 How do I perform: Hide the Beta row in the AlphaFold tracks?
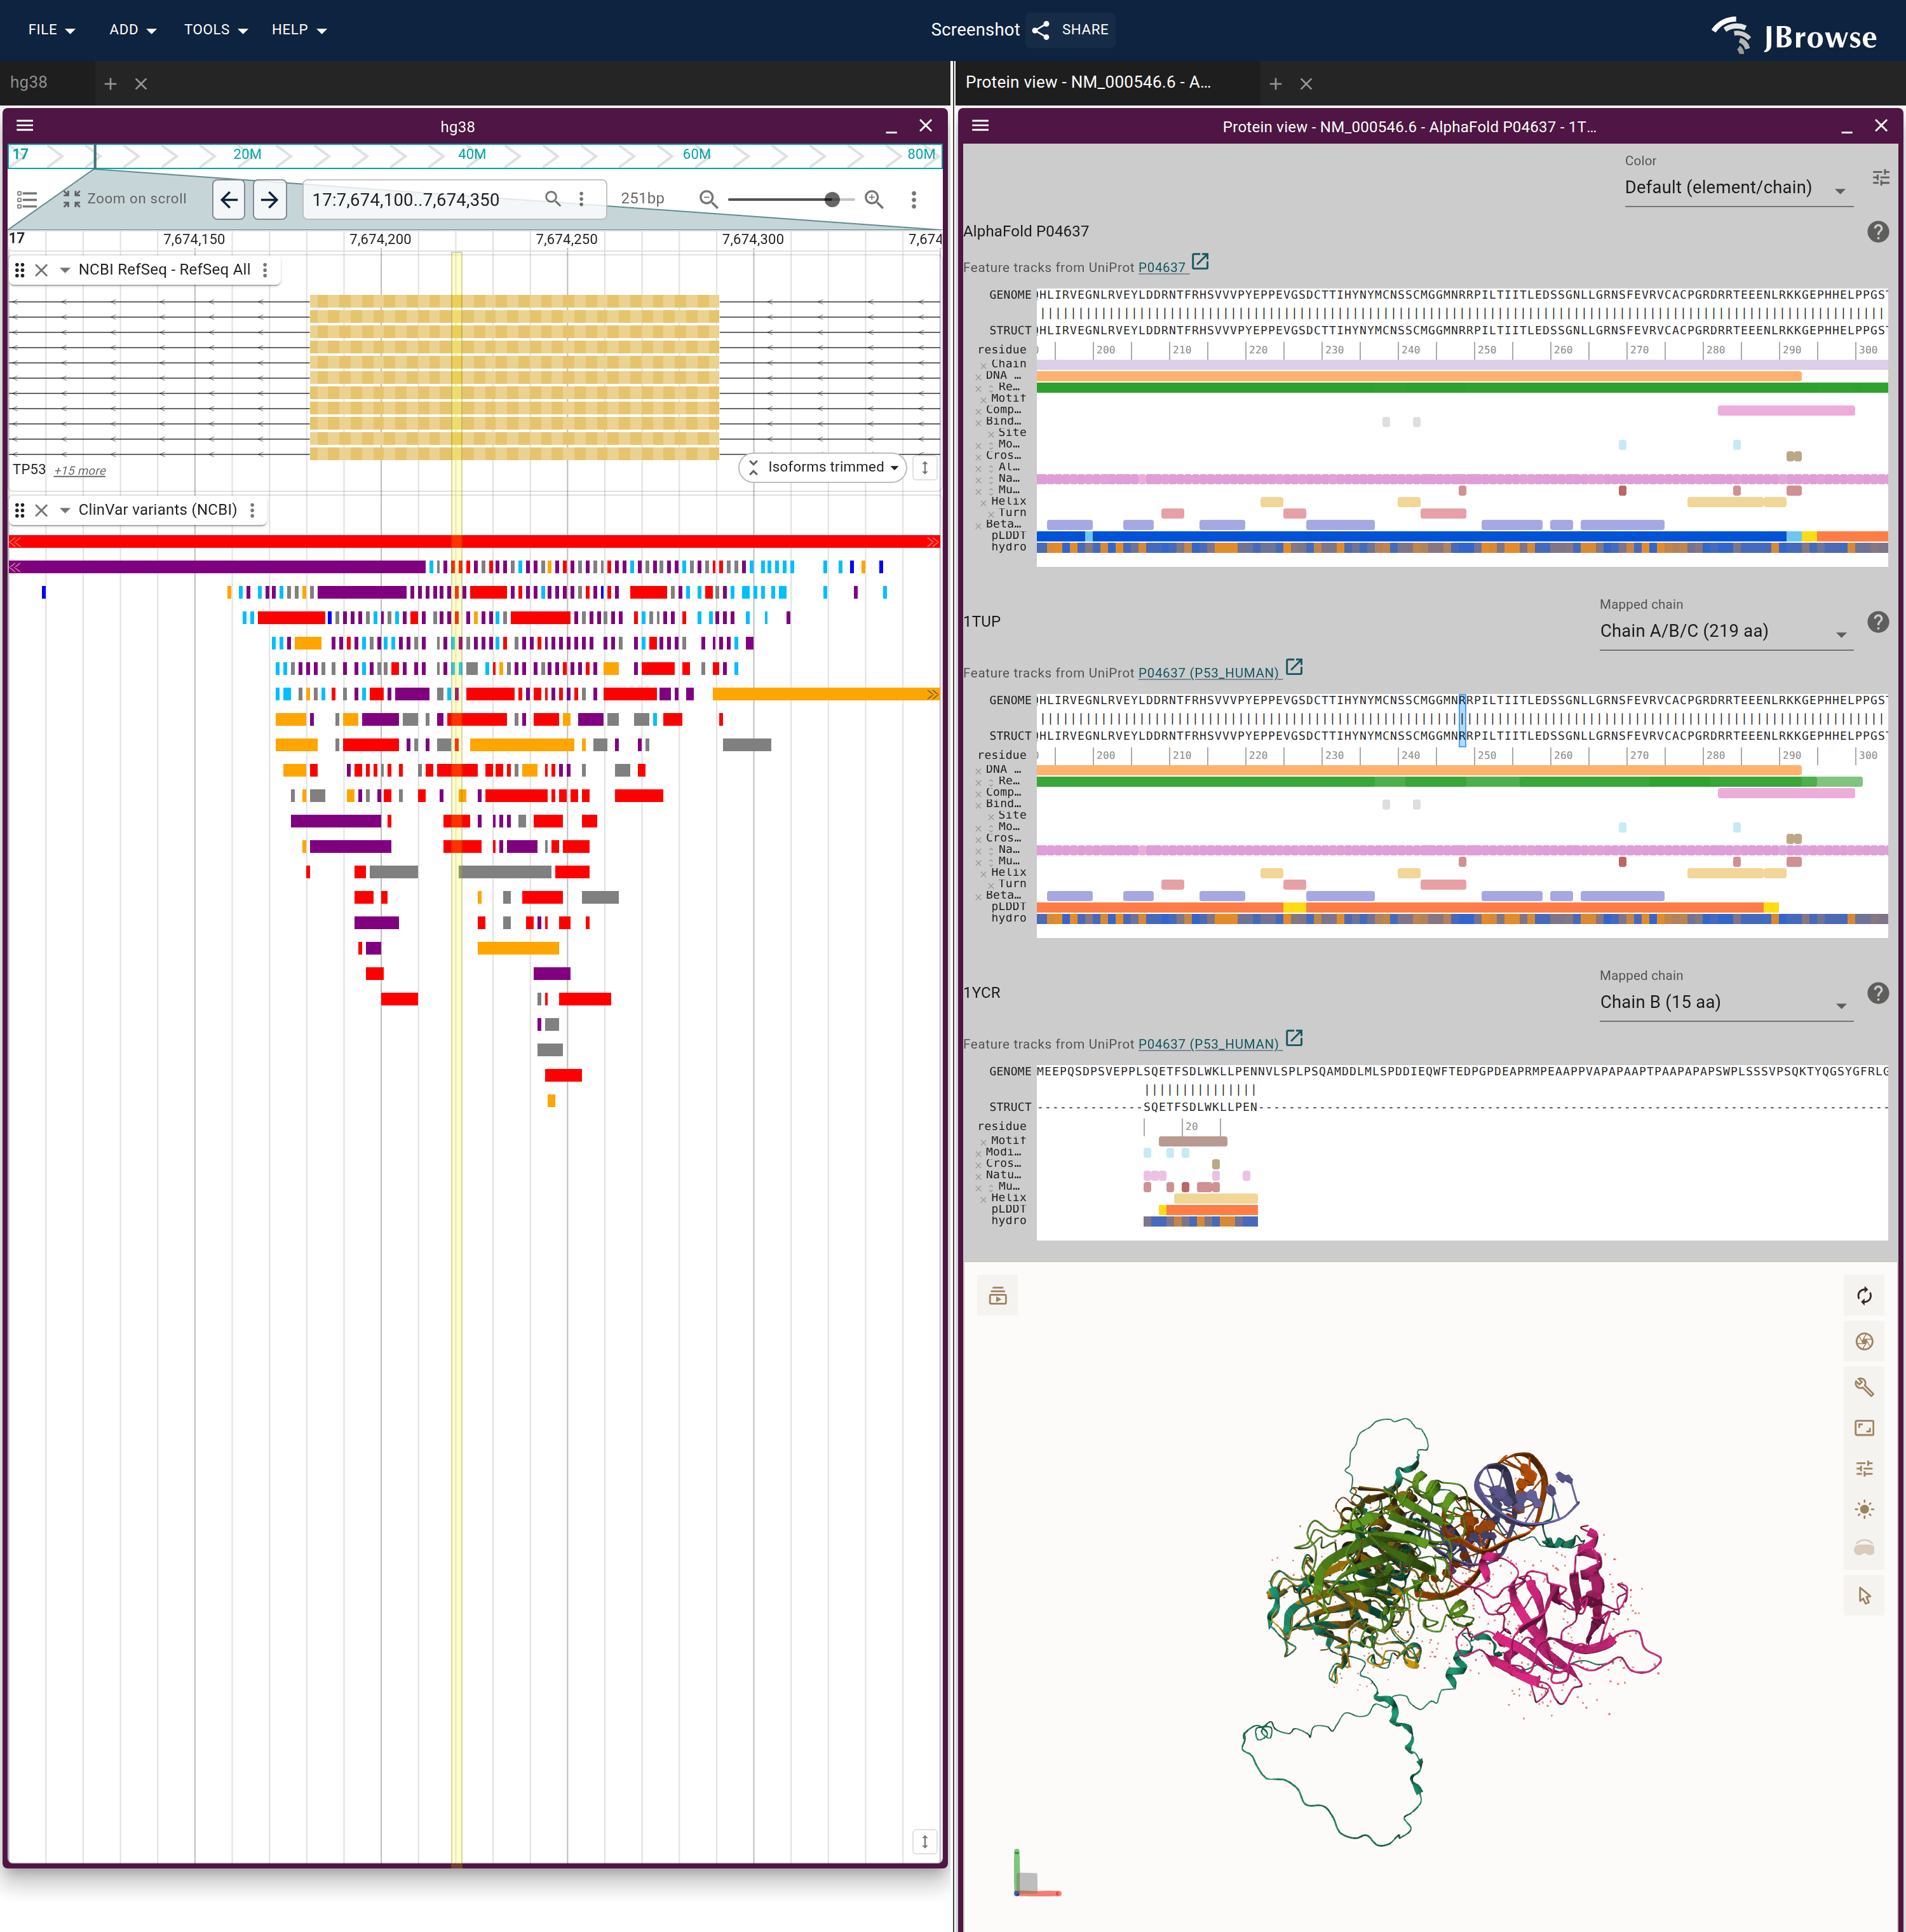978,526
